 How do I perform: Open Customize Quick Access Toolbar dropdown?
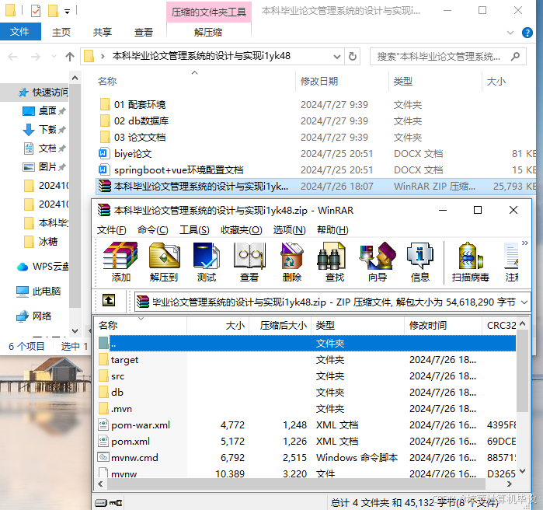pos(67,12)
